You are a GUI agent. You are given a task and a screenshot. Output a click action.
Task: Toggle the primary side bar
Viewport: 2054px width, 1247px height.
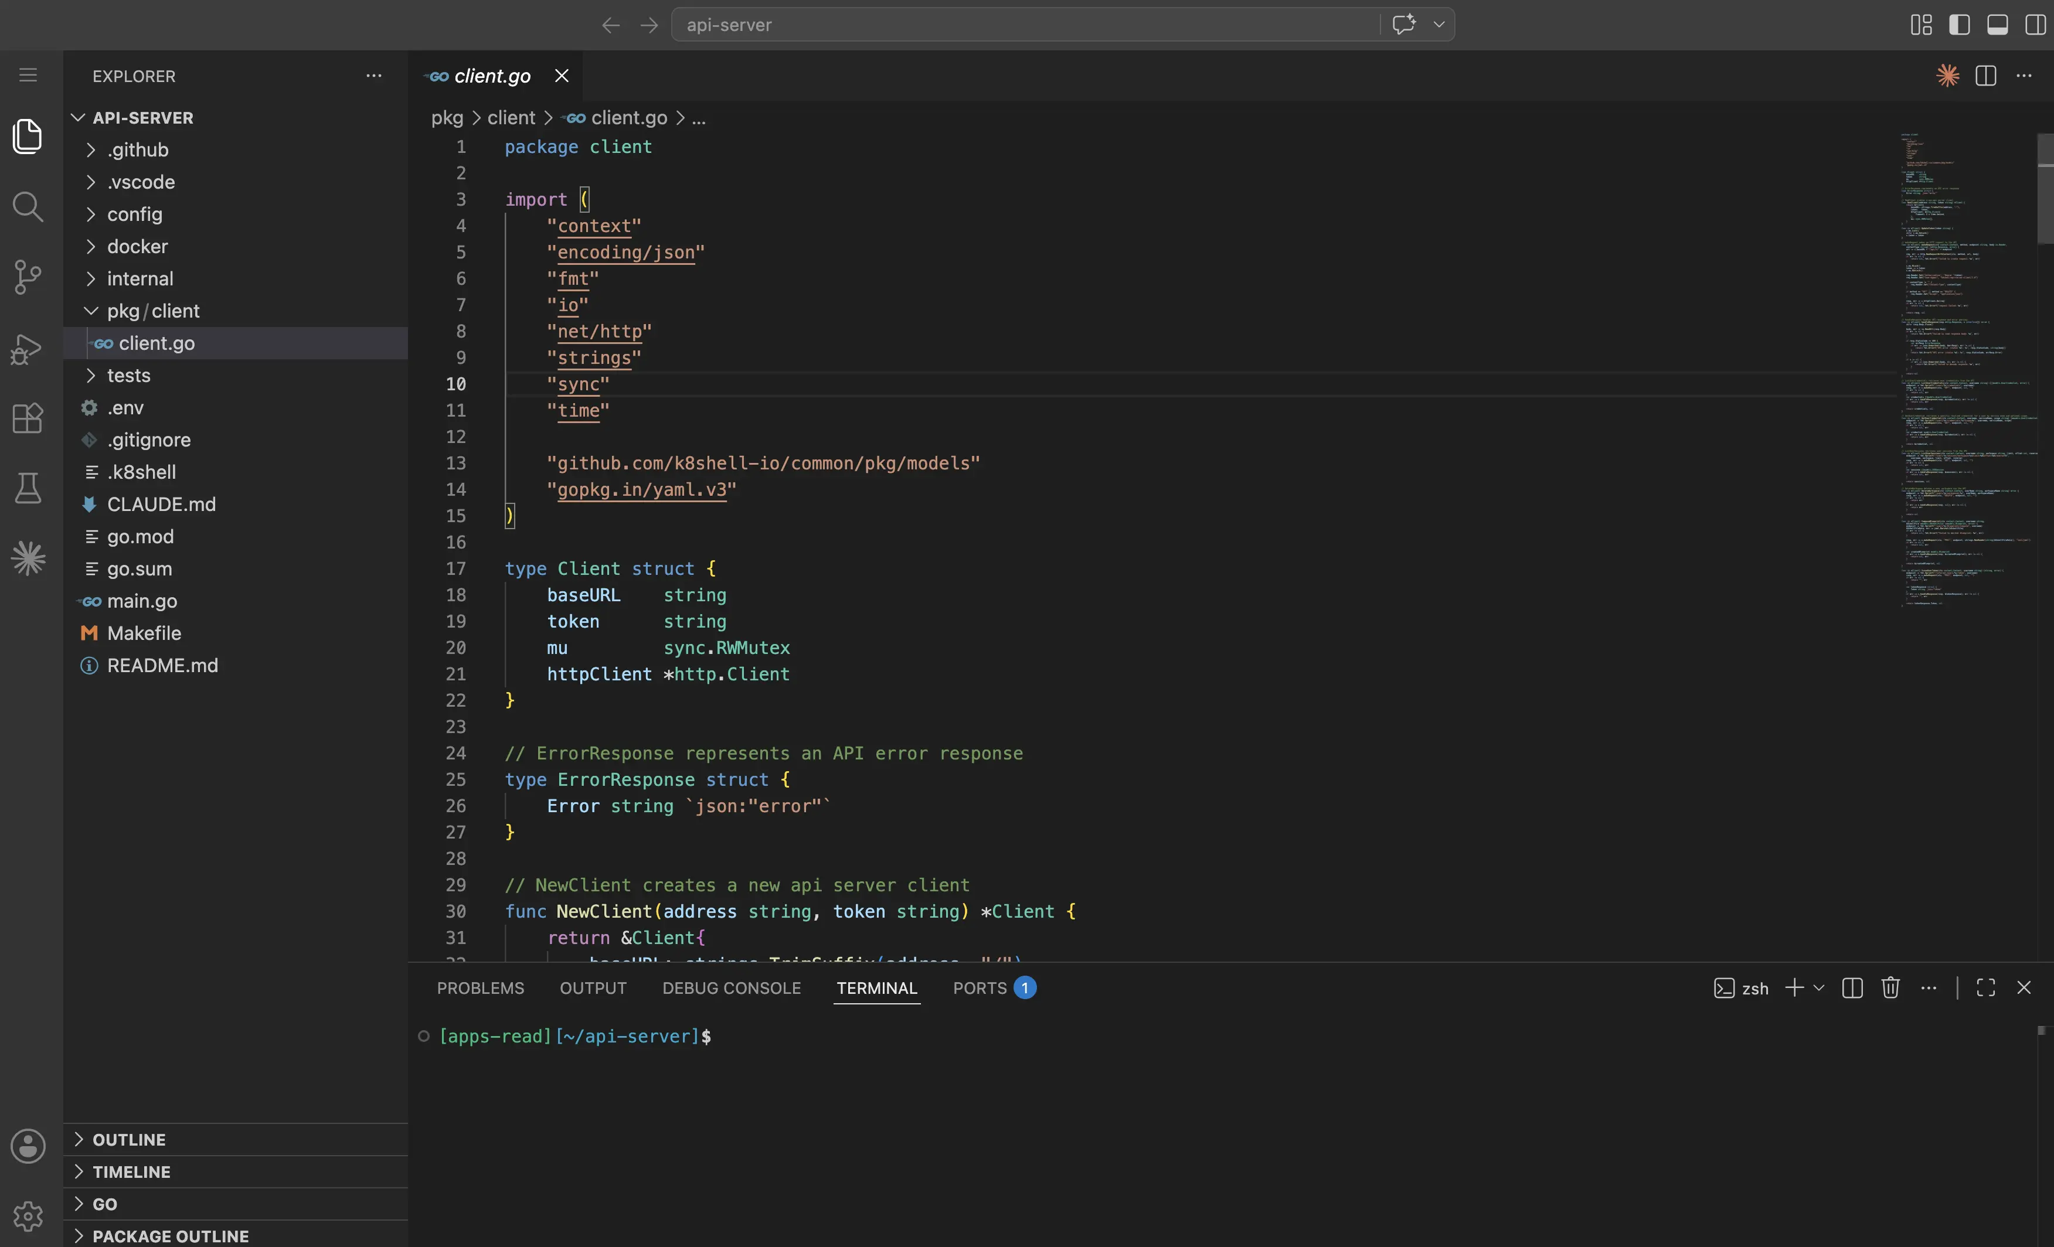click(x=1960, y=25)
